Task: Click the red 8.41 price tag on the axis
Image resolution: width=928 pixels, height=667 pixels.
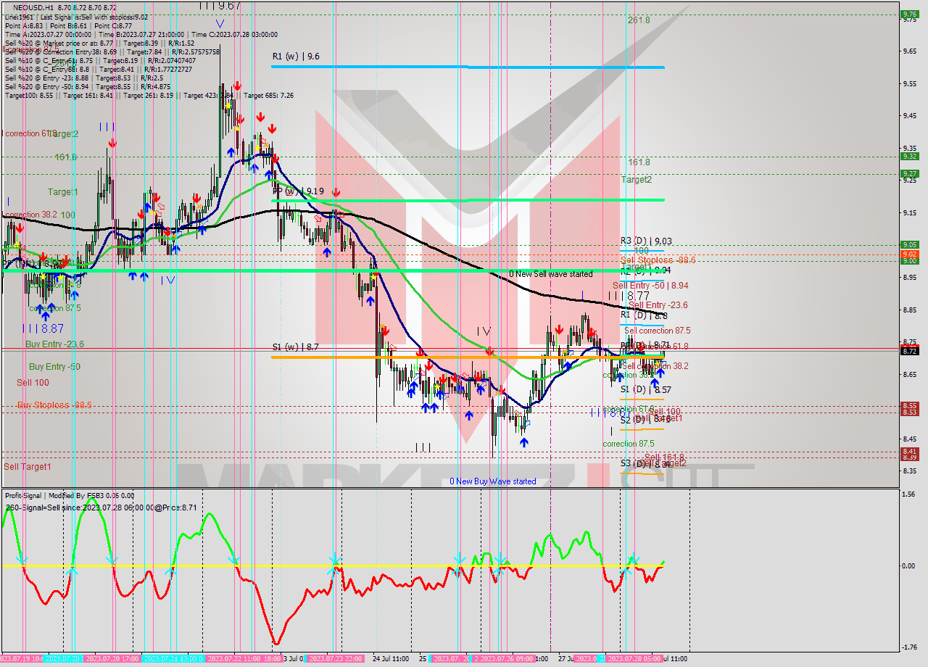Action: pyautogui.click(x=909, y=451)
